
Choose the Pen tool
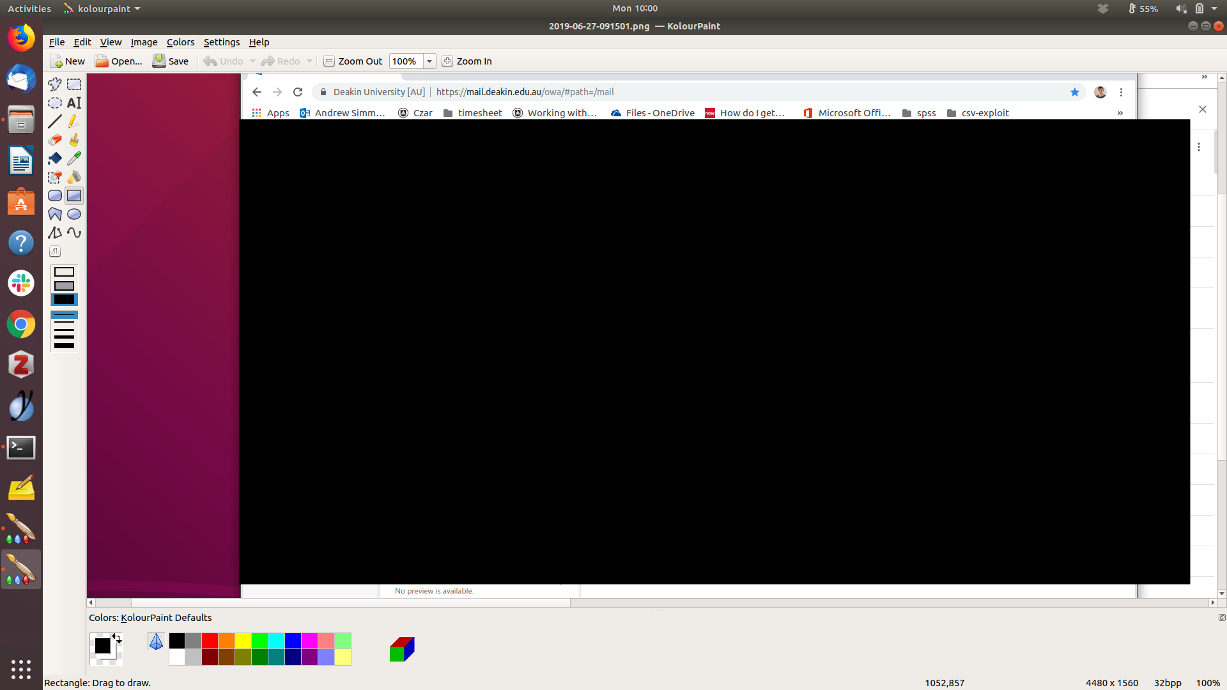(x=74, y=121)
